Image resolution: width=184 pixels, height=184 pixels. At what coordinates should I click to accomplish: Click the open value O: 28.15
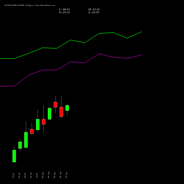tap(64, 13)
